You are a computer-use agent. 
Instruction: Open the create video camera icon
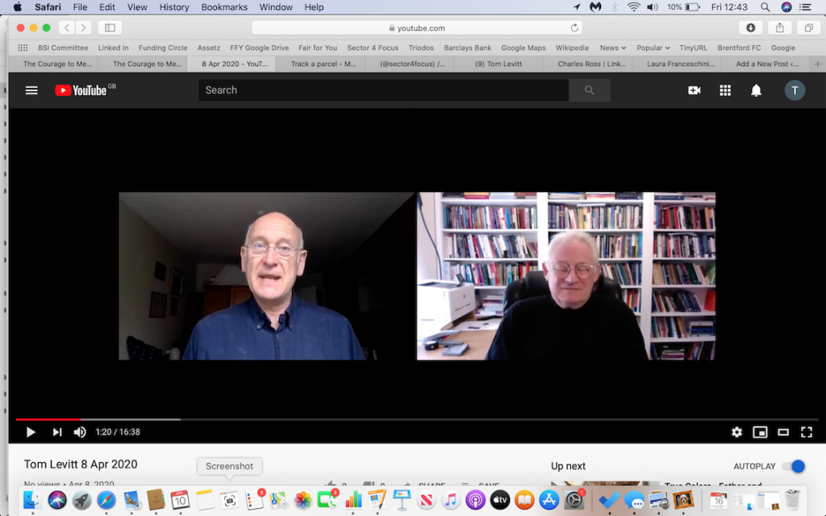click(695, 90)
